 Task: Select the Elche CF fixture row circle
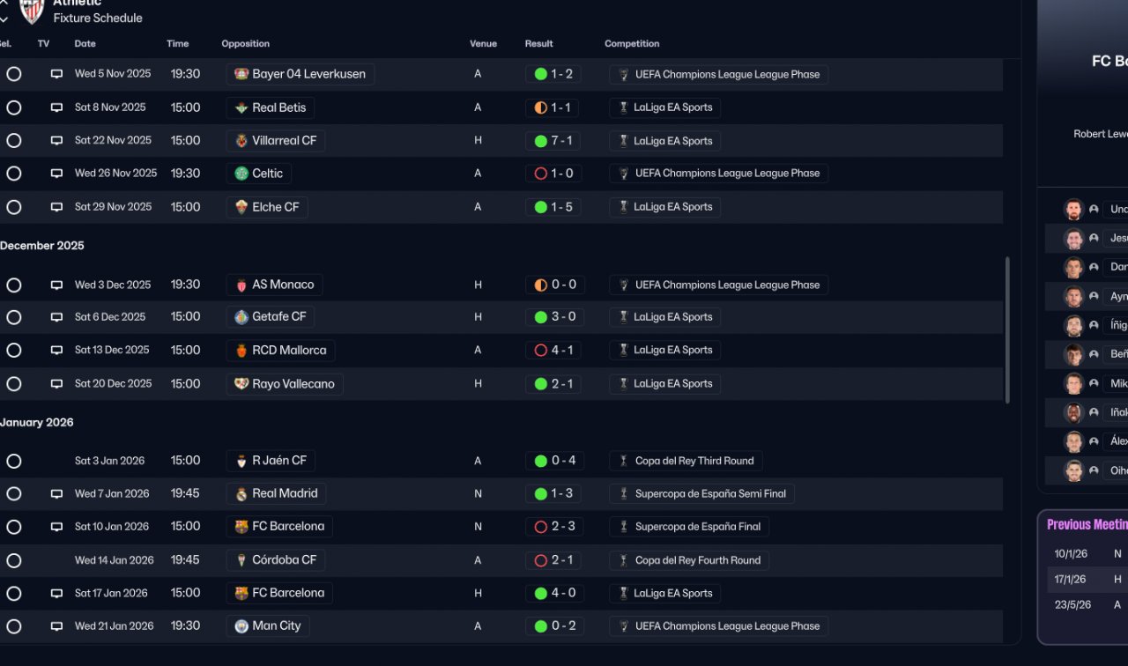point(13,207)
